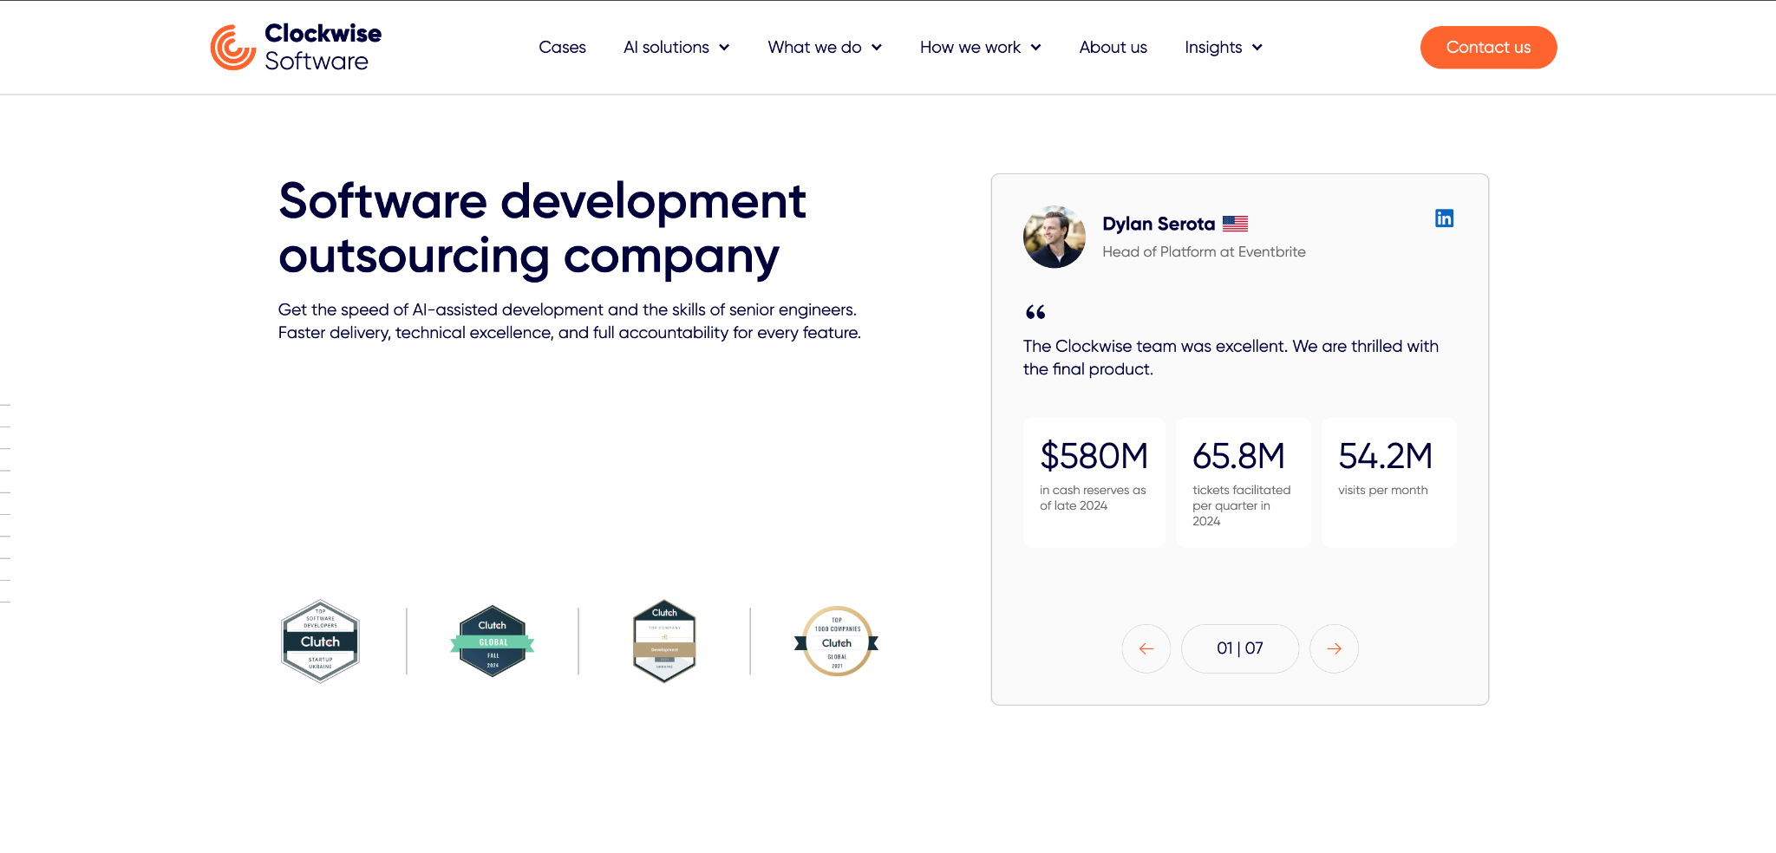Open the Clutch Top 1000 Companies Global badge

pos(837,641)
